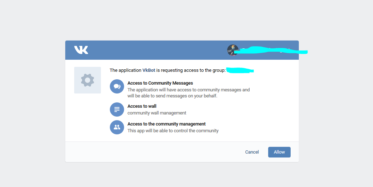Click 'is requesting access to the group' text
Viewport: 373px width, 187px height.
(x=191, y=70)
